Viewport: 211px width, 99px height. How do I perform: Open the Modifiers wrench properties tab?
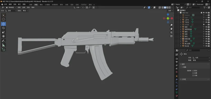click(x=177, y=79)
